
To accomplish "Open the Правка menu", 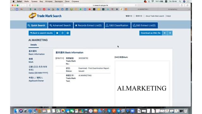I will tap(34, 1).
